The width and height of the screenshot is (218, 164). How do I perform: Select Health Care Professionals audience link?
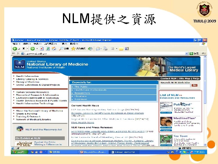coord(91,90)
